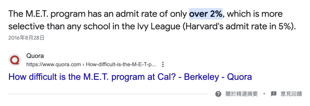Click the question mark help icon

click(x=218, y=94)
